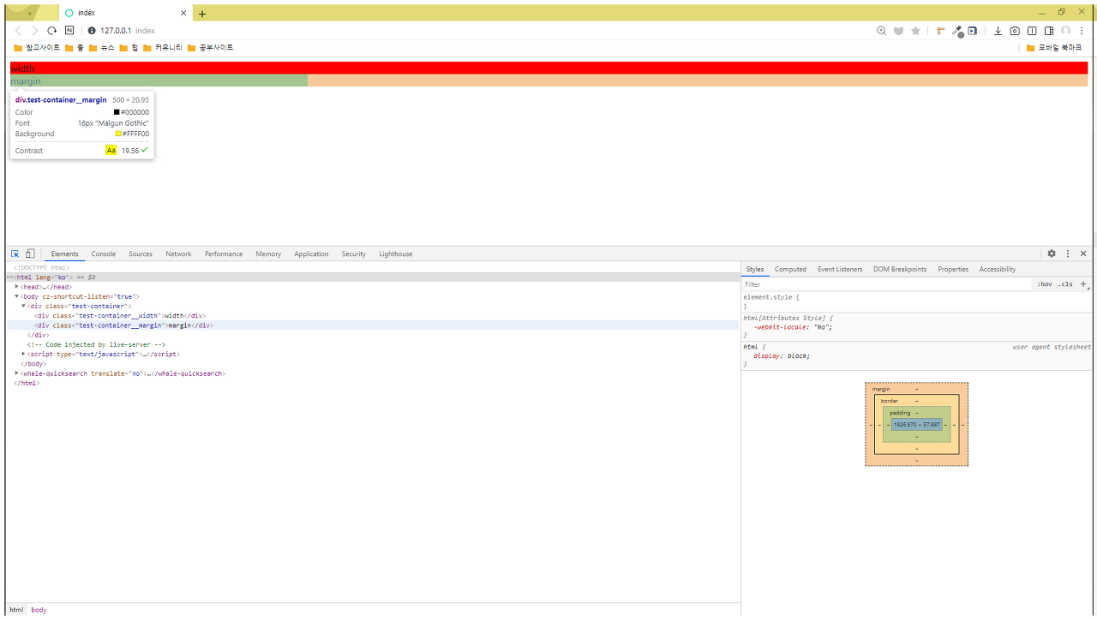The image size is (1097, 620).
Task: Expand the script element node
Action: pos(24,354)
